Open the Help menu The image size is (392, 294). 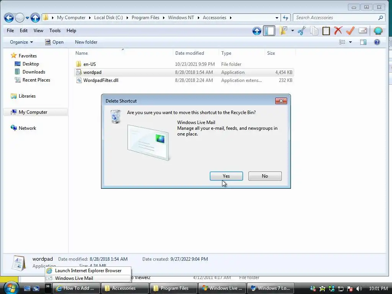[x=71, y=31]
